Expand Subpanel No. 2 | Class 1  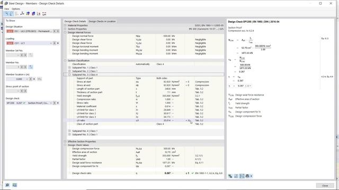coord(69,71)
